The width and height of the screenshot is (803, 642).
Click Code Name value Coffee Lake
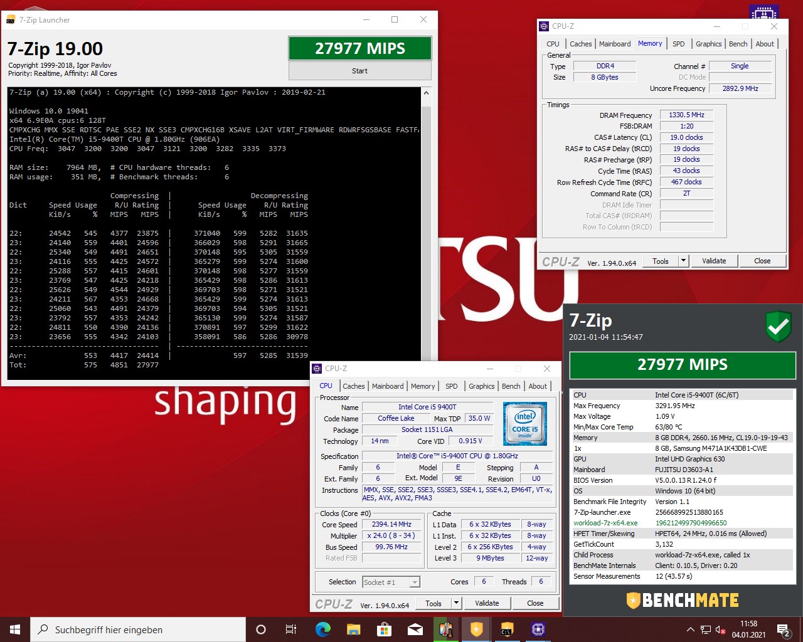396,418
